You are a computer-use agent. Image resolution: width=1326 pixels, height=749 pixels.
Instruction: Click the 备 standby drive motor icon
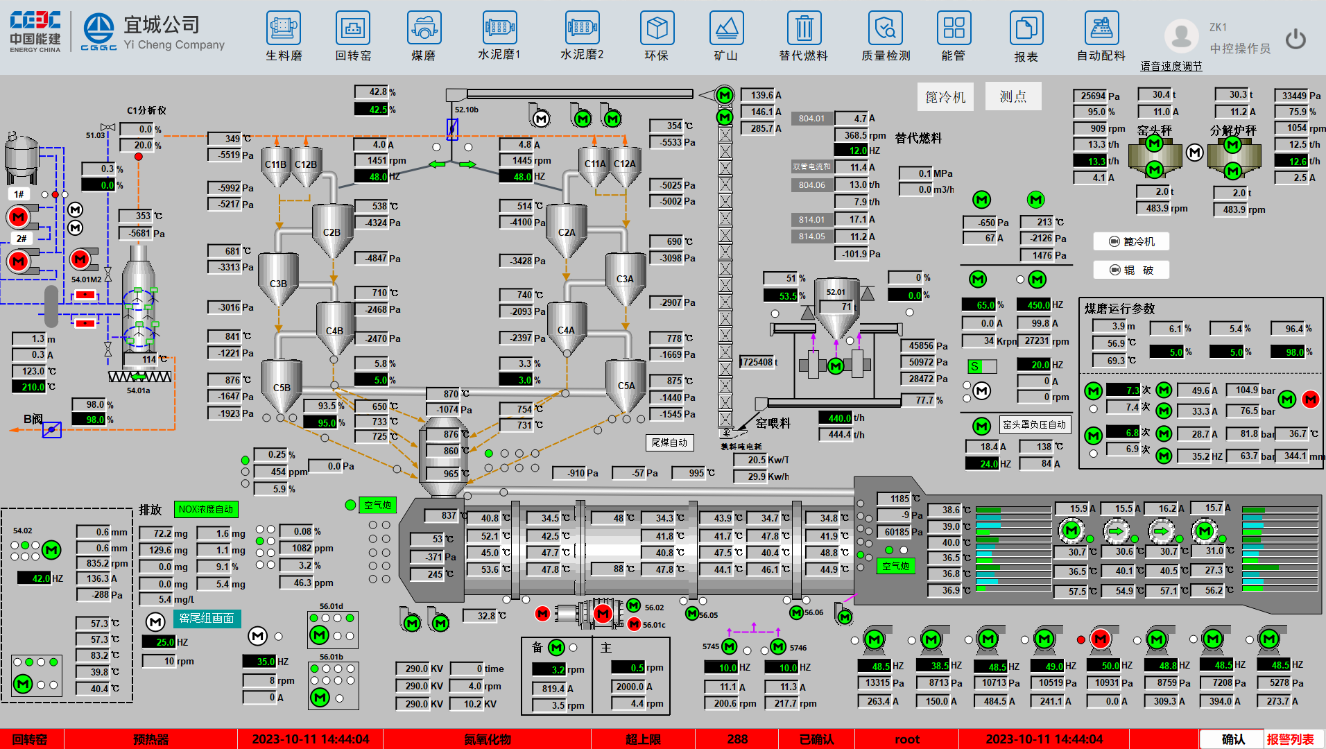click(556, 648)
